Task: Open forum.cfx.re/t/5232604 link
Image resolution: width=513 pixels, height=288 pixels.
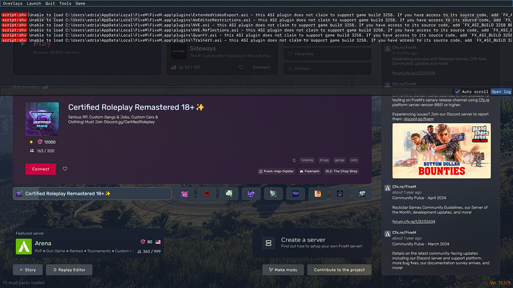Action: 413,221
